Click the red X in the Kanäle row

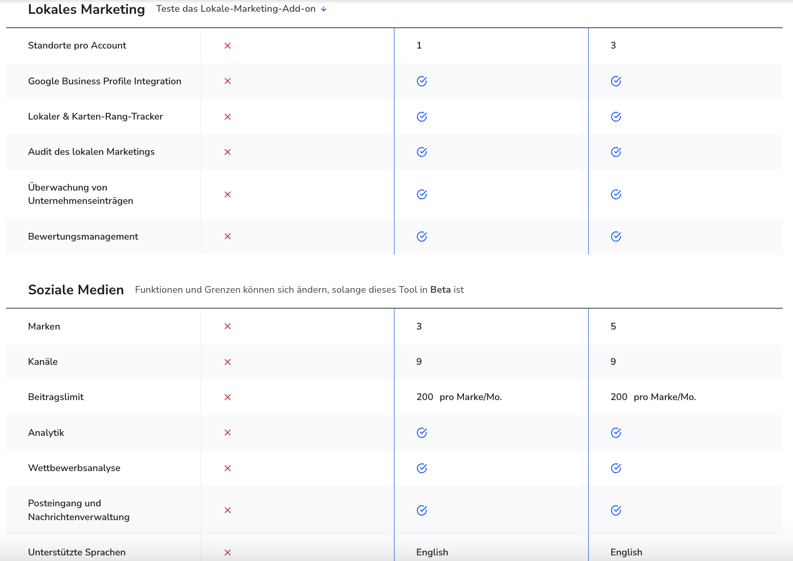pyautogui.click(x=228, y=362)
